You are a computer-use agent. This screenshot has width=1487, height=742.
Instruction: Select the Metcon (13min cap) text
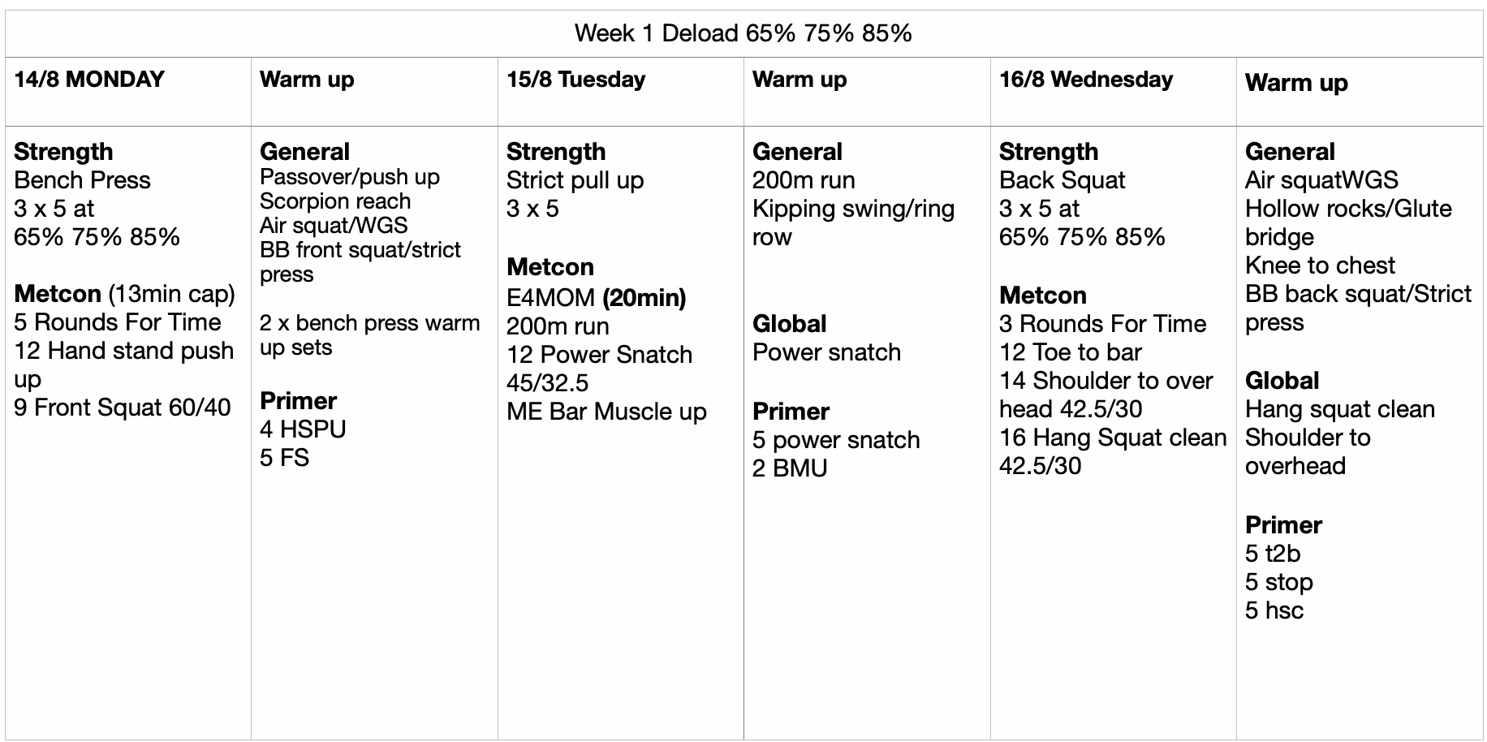124,294
